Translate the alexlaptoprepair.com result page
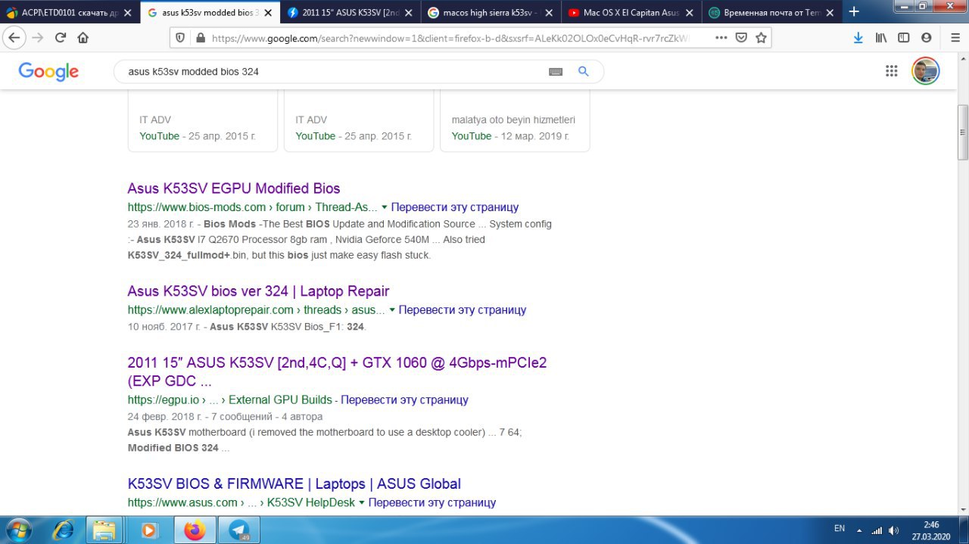969x544 pixels. 463,310
